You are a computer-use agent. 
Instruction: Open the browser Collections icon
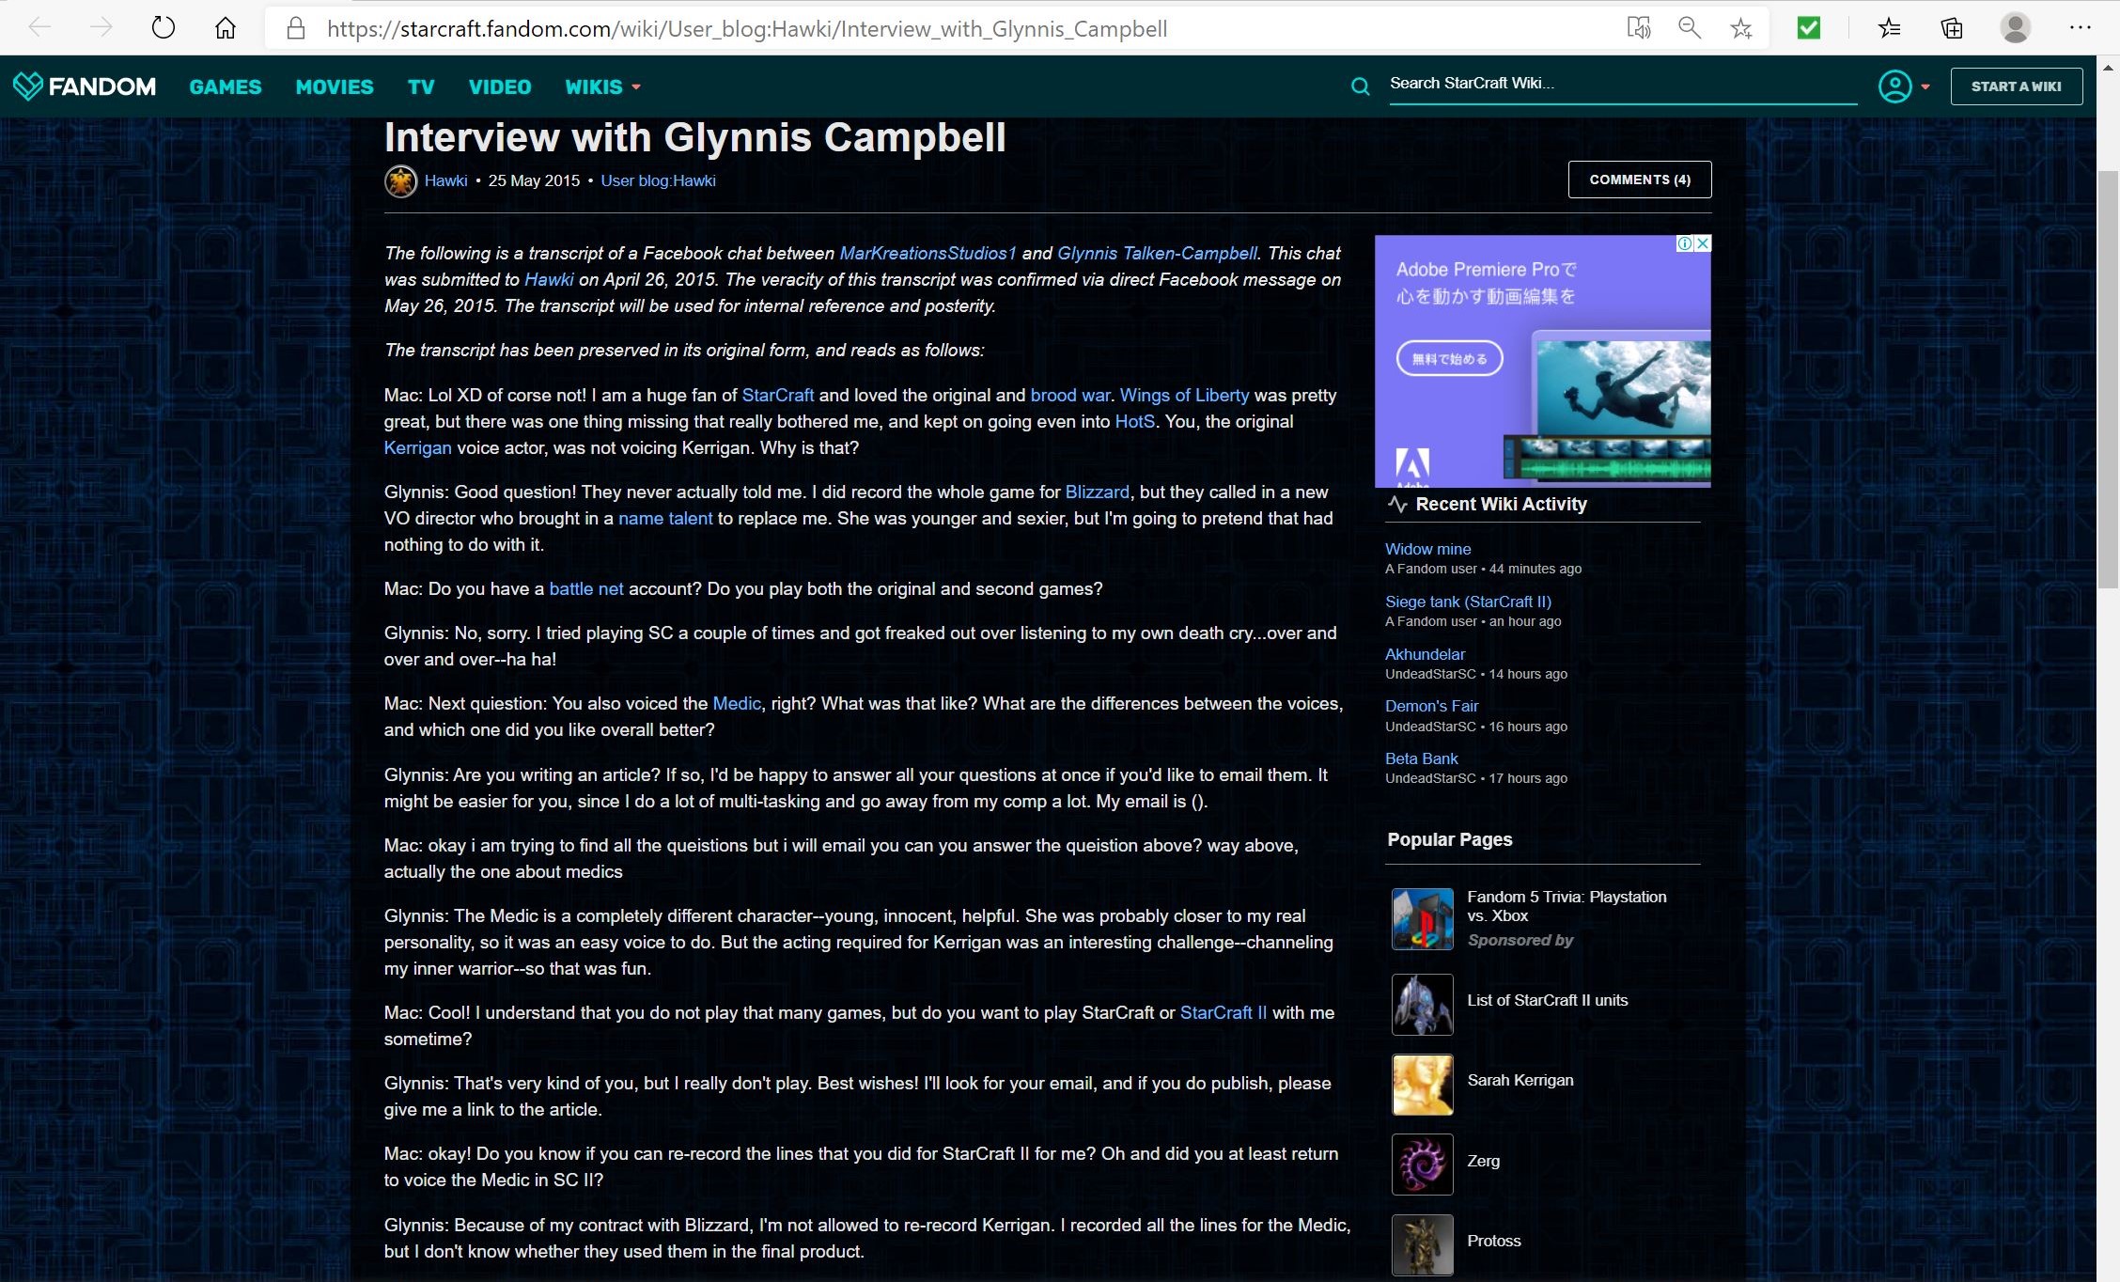[x=1951, y=27]
